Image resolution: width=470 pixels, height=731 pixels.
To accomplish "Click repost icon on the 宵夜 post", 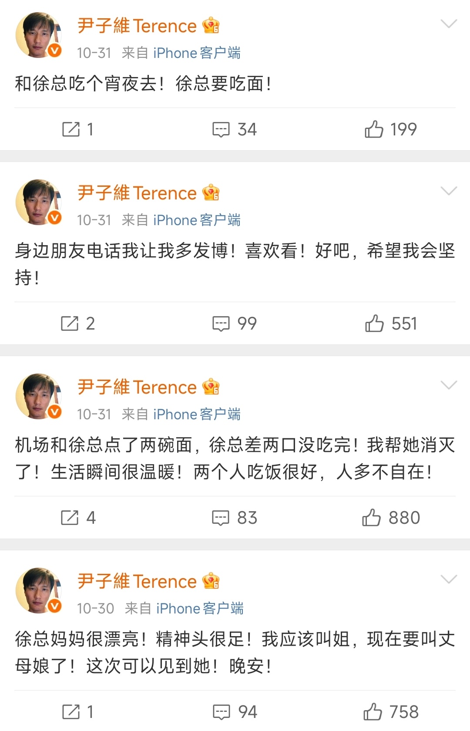I will pyautogui.click(x=71, y=129).
